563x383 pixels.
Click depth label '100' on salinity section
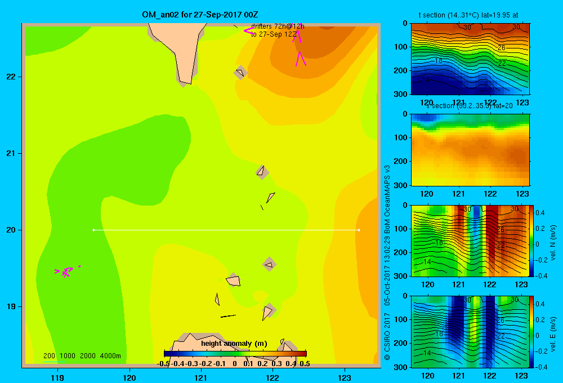click(401, 137)
